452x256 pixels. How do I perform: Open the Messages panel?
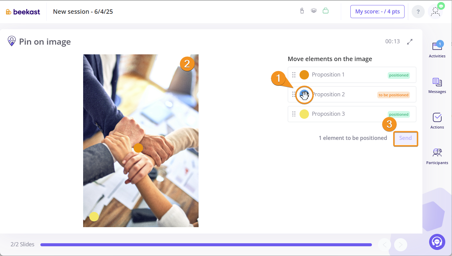(x=437, y=86)
